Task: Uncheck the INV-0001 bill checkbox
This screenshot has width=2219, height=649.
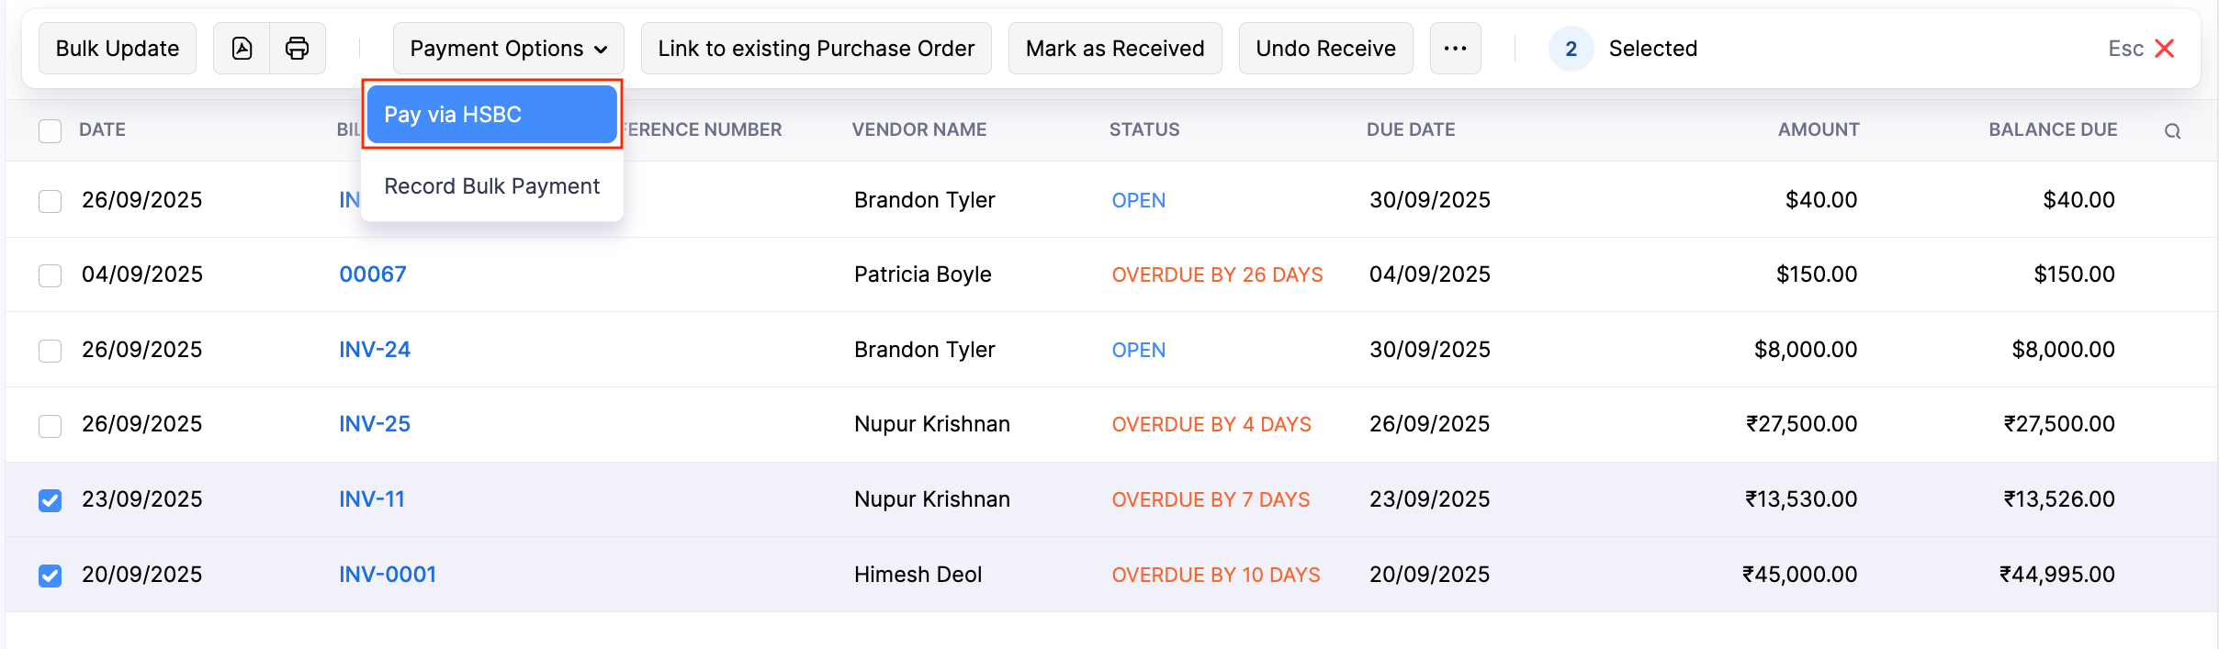Action: (51, 576)
